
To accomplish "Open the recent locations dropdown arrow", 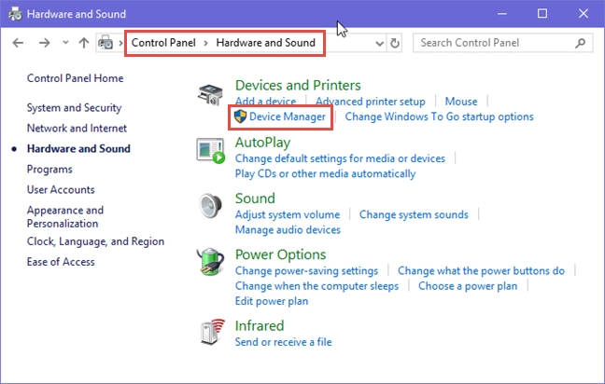I will coord(65,43).
